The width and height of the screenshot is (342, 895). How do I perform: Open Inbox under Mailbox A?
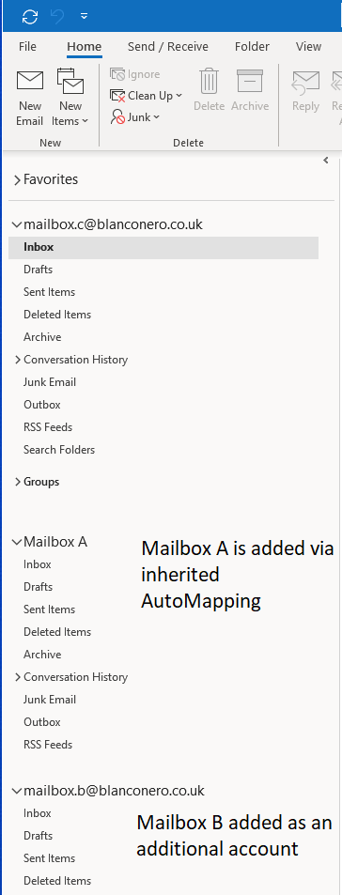tap(37, 564)
